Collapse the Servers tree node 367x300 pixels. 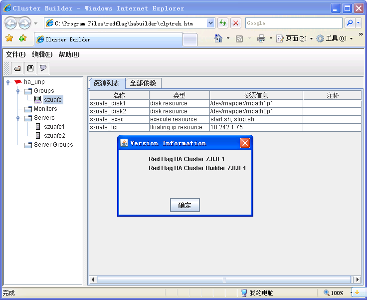click(x=18, y=118)
